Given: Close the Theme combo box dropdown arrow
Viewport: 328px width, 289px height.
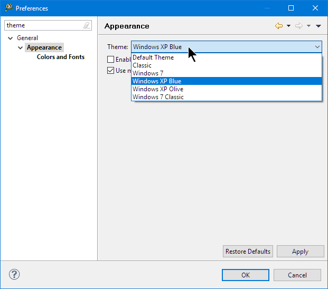Looking at the screenshot, I should 317,47.
